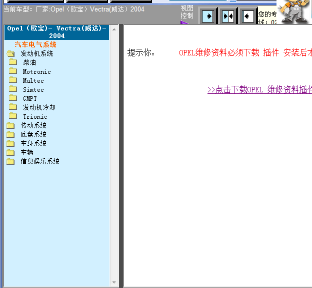Expand the 车辆 folder icon
Viewport: 312px width, 288px height.
10,153
